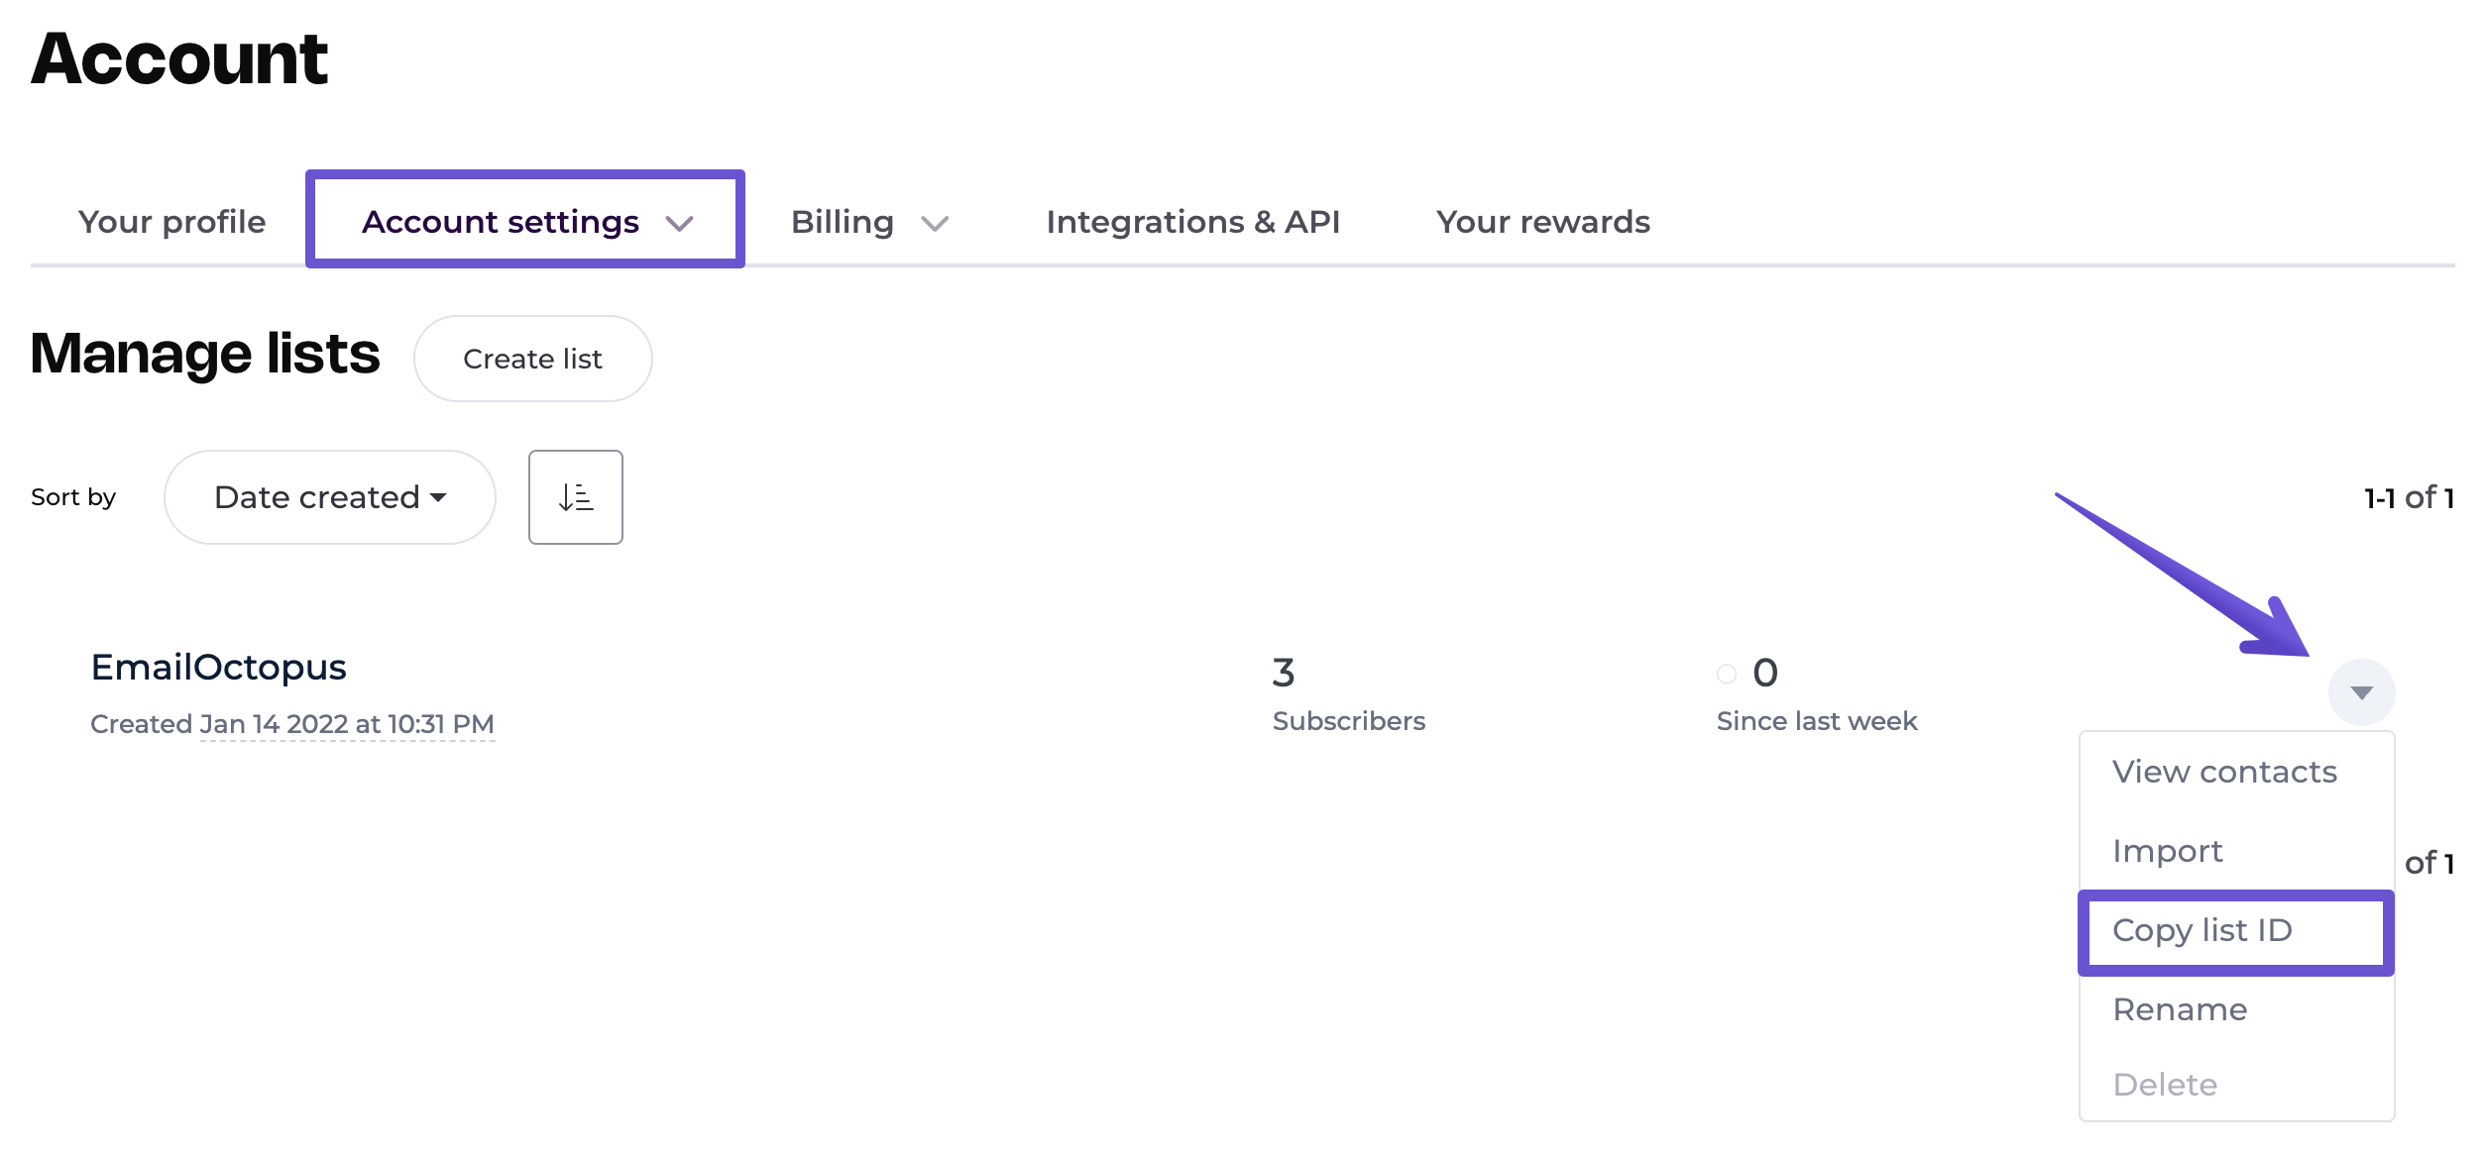Select the Account settings tab label
Screen dimensions: 2483x1155
pyautogui.click(x=500, y=222)
